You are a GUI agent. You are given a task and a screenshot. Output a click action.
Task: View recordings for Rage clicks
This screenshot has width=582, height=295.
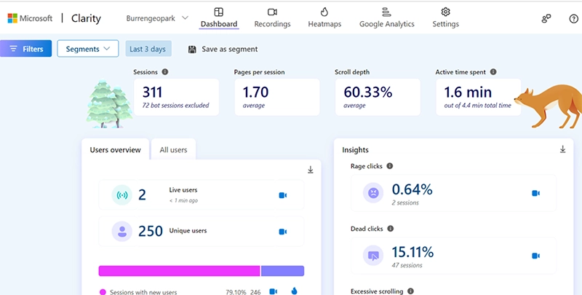pos(535,193)
